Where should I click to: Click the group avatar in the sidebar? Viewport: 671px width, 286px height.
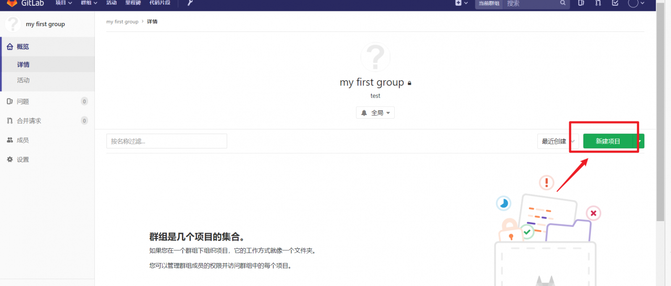click(13, 24)
